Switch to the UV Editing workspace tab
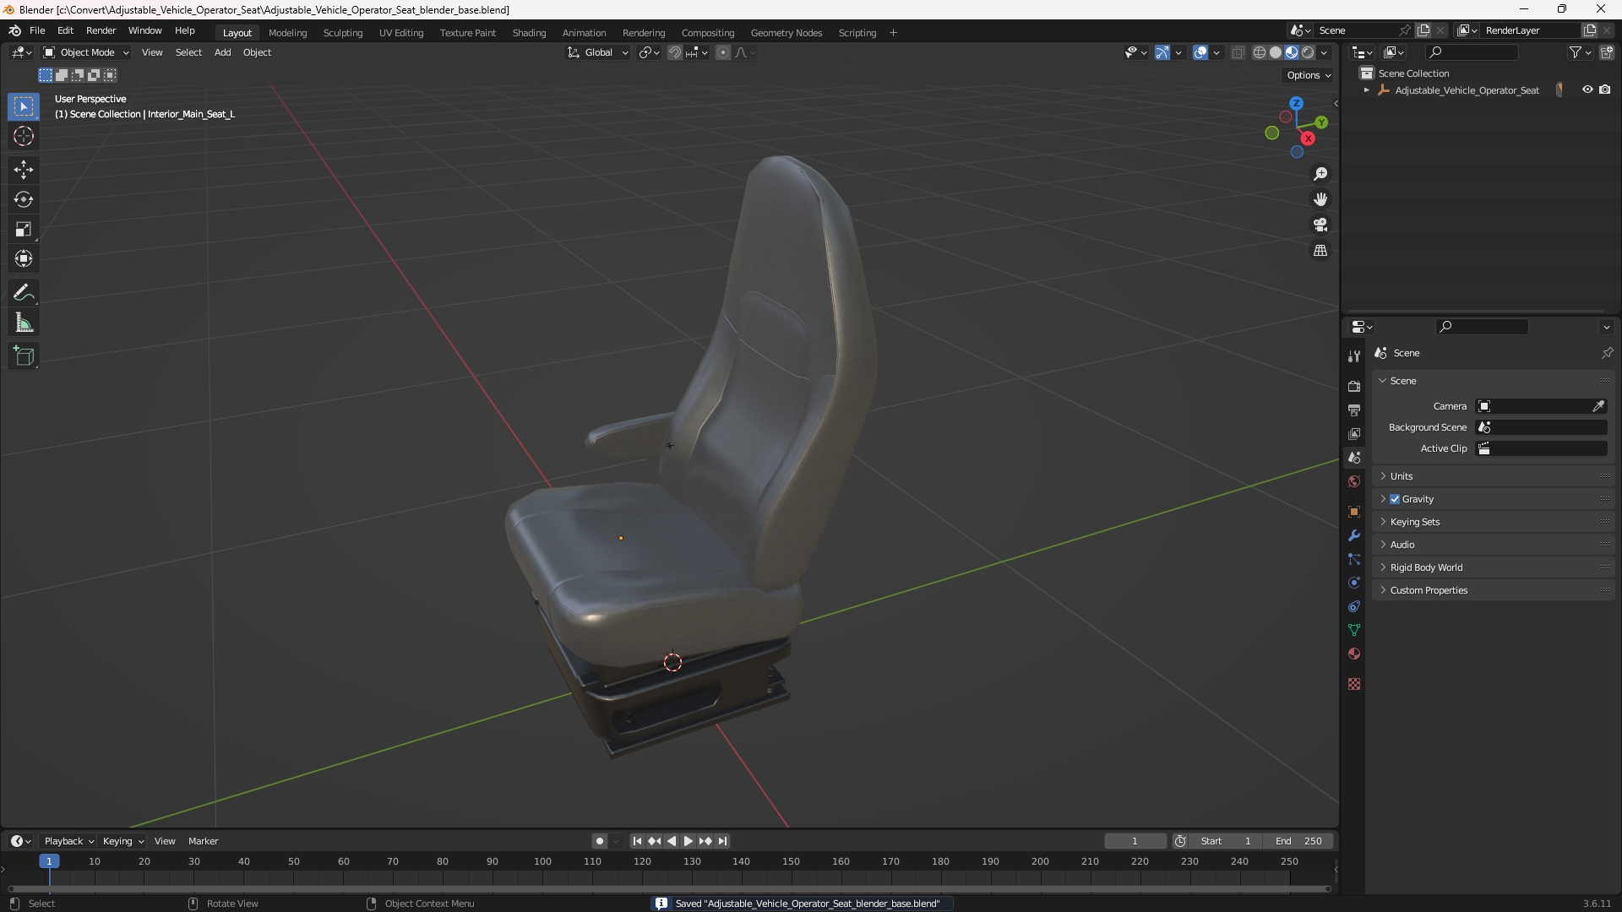This screenshot has height=912, width=1622. [401, 33]
